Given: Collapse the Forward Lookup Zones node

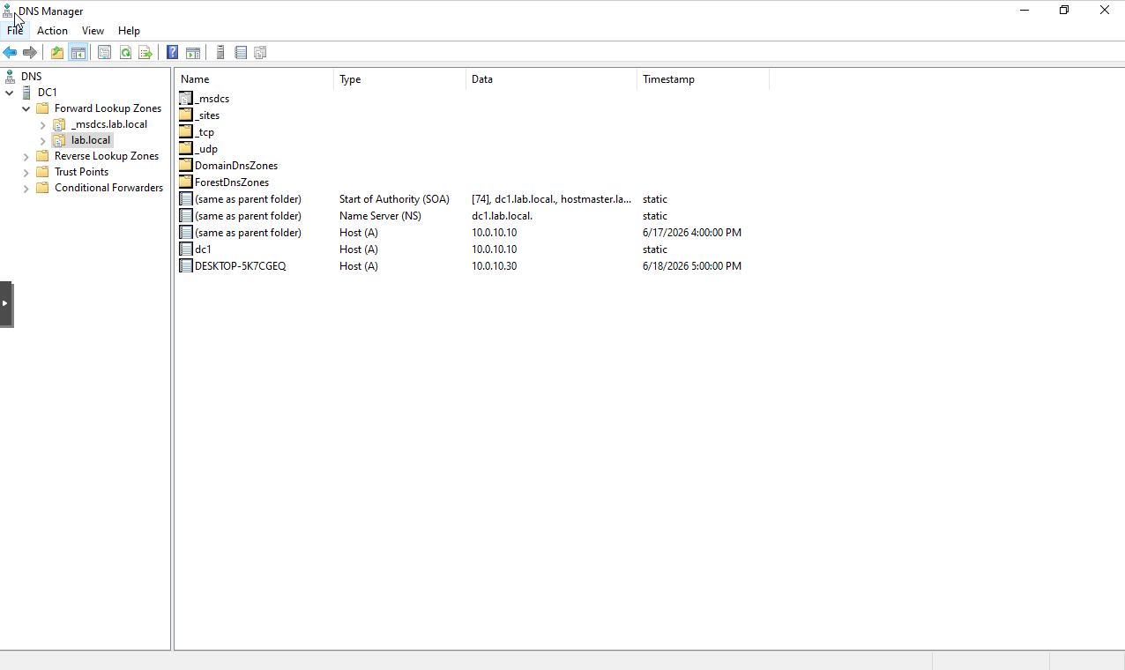Looking at the screenshot, I should 26,108.
